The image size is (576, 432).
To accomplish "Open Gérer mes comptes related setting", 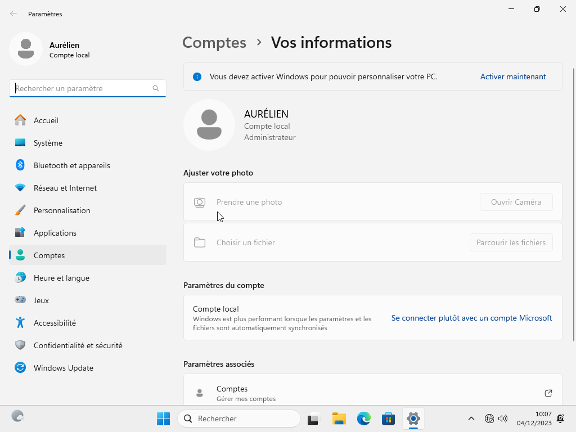I will point(373,390).
